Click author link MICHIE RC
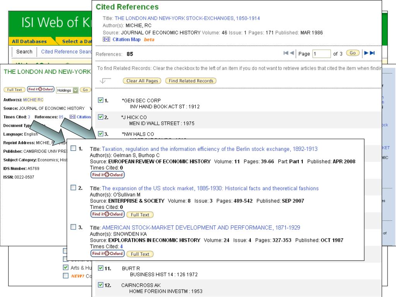396x297 pixels. click(x=33, y=100)
